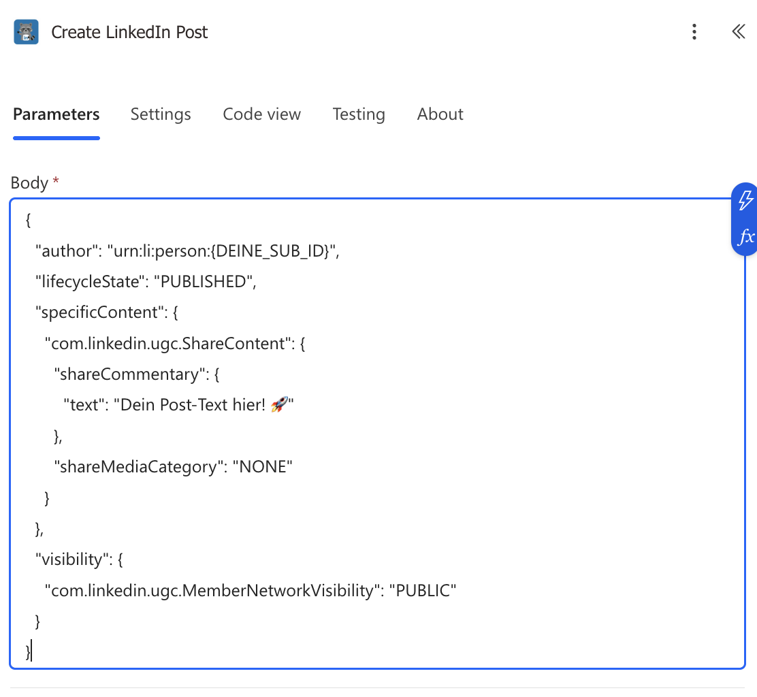Collapse the panel with double-chevron icon
The height and width of the screenshot is (697, 757).
click(x=739, y=32)
